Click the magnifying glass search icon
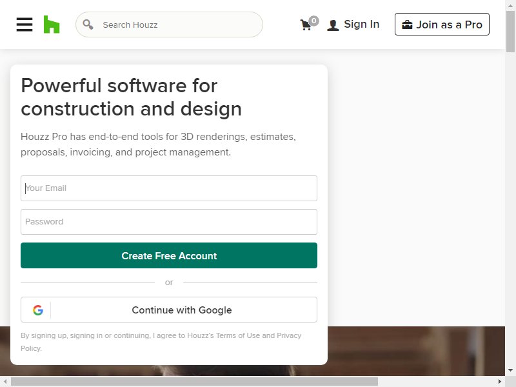The height and width of the screenshot is (387, 516). (88, 25)
